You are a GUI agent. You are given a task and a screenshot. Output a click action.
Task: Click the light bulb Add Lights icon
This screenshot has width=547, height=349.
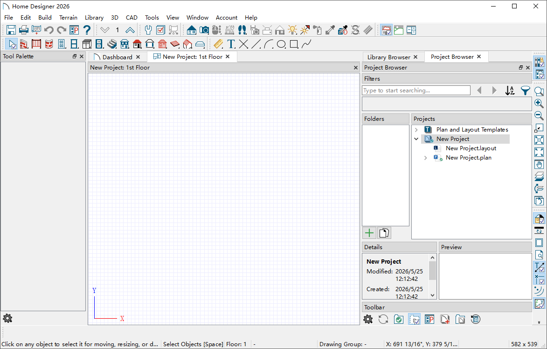coord(292,30)
